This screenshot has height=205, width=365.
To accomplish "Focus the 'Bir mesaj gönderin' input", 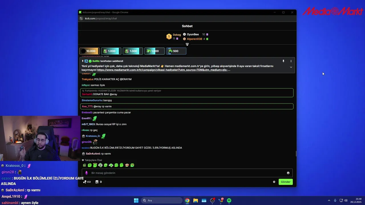I will coord(187,173).
